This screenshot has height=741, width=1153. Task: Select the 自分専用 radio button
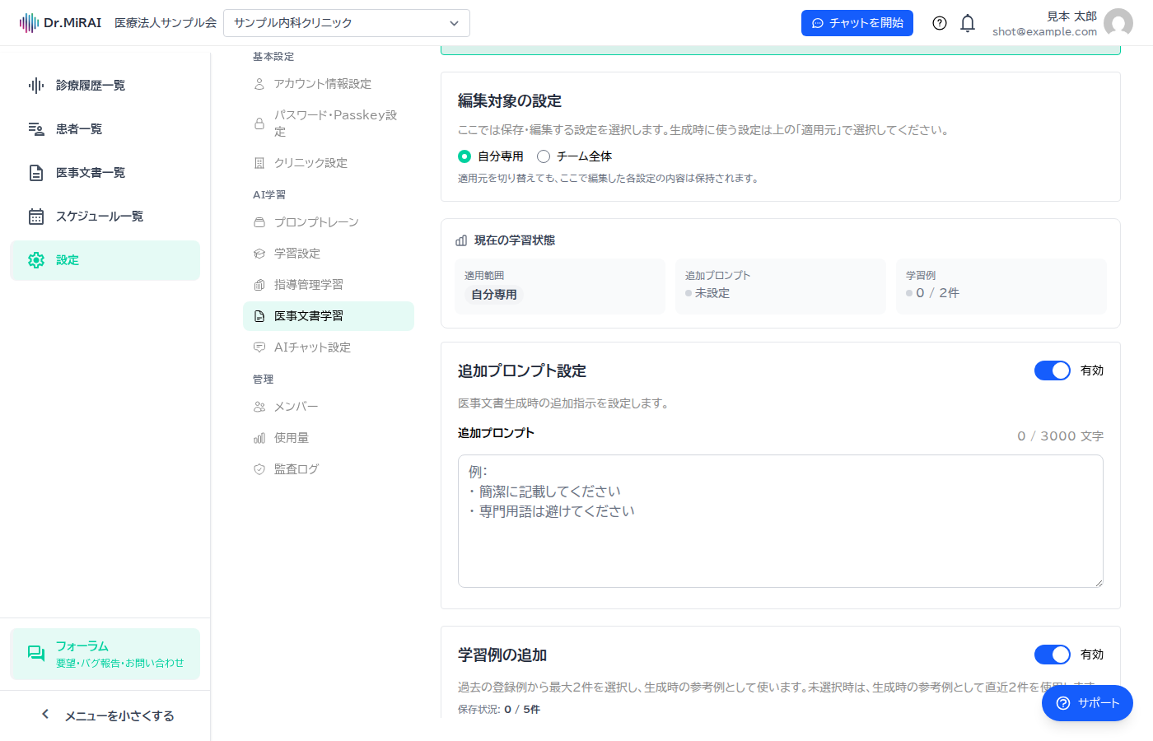[x=464, y=156]
